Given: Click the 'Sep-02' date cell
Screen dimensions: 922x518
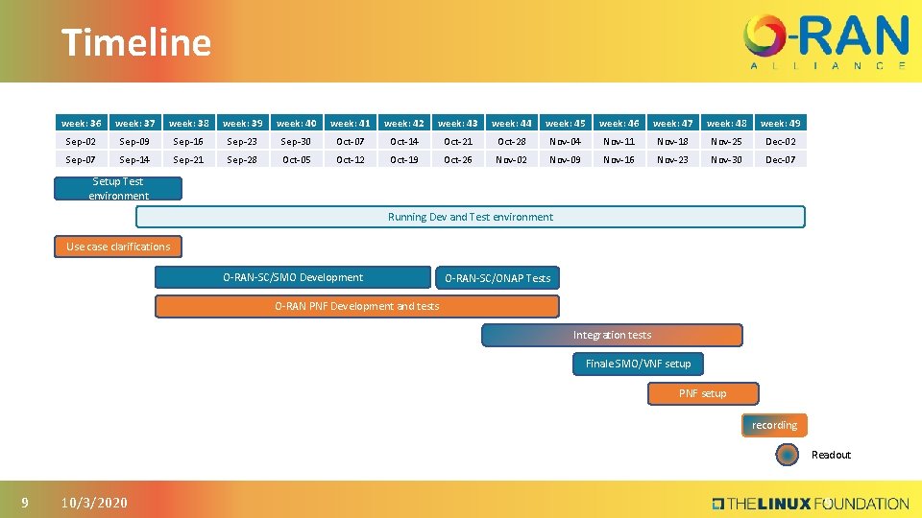Looking at the screenshot, I should [x=81, y=141].
